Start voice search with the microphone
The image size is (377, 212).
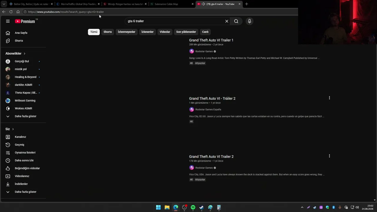click(249, 21)
